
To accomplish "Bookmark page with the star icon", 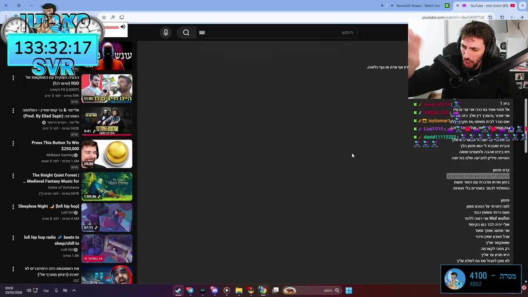I will [104, 17].
